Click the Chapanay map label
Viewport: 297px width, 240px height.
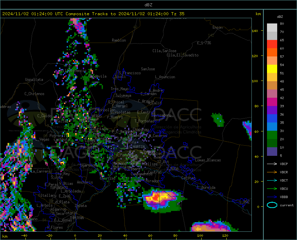[x=141, y=129]
